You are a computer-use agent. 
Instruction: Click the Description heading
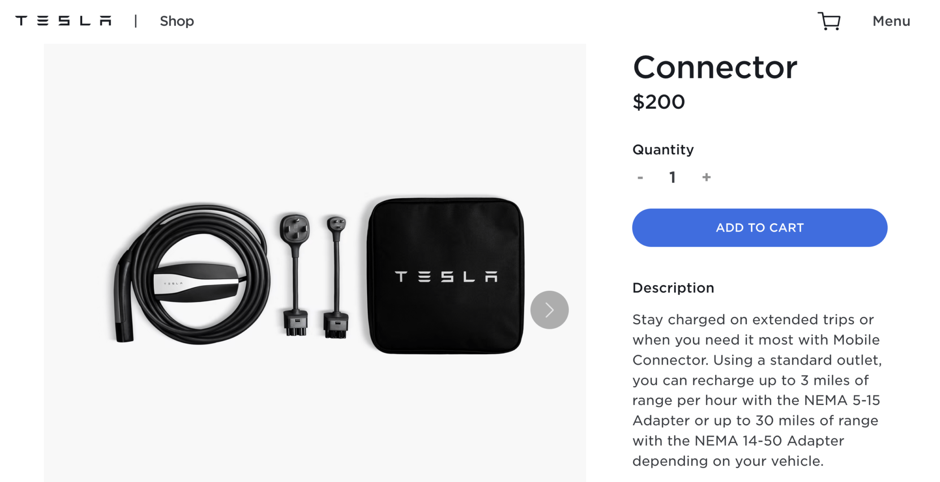tap(673, 288)
